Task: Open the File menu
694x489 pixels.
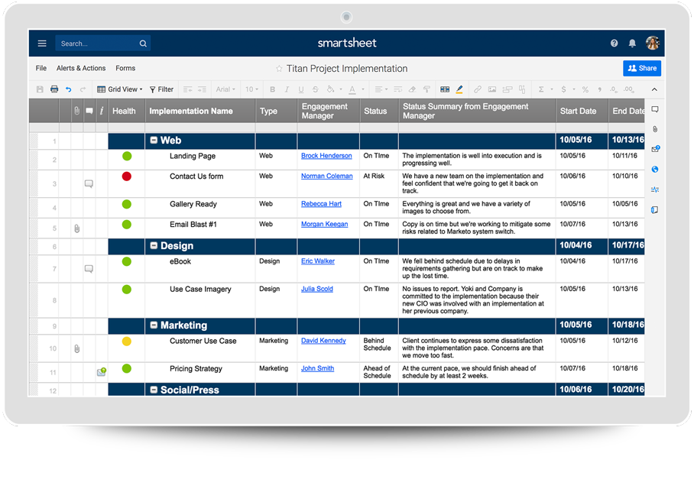Action: tap(41, 68)
